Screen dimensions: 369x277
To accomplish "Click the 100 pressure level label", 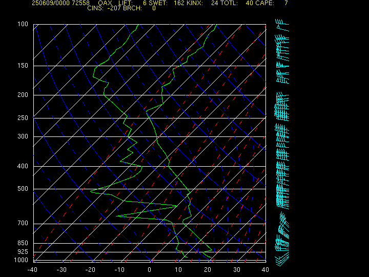I will [x=23, y=24].
